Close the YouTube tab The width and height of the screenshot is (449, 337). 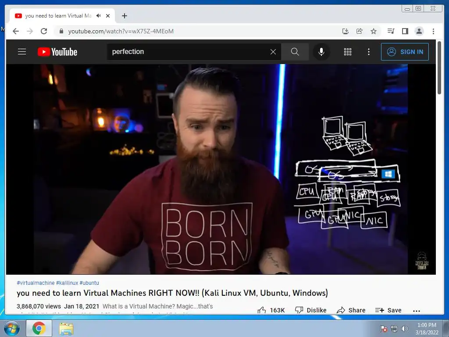click(108, 16)
